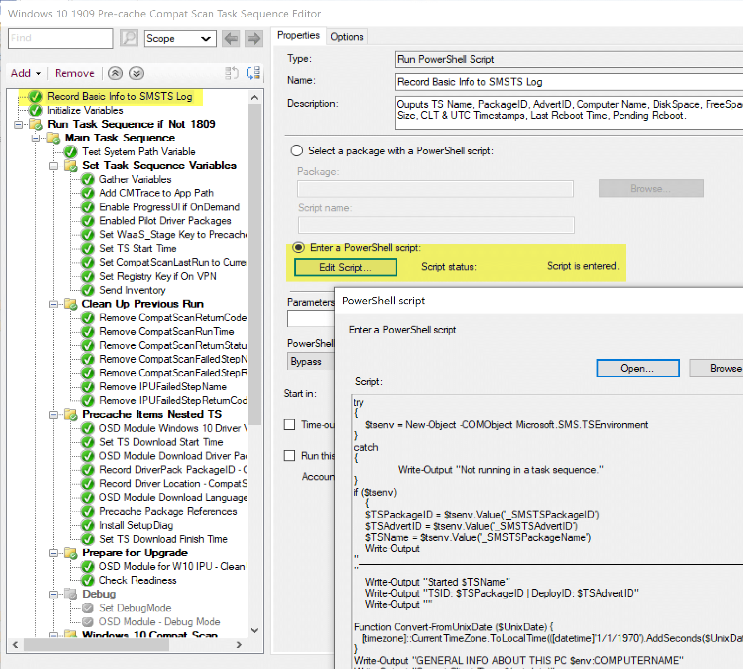Click the move step down icon
Image resolution: width=743 pixels, height=669 pixels.
tap(136, 73)
